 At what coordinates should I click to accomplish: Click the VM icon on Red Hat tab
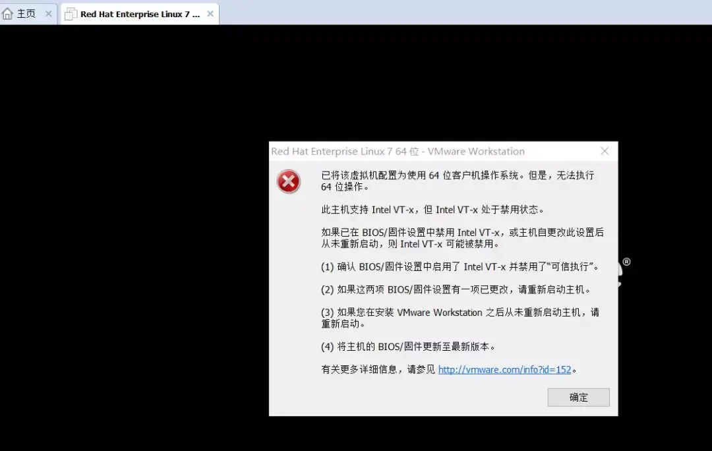point(71,14)
